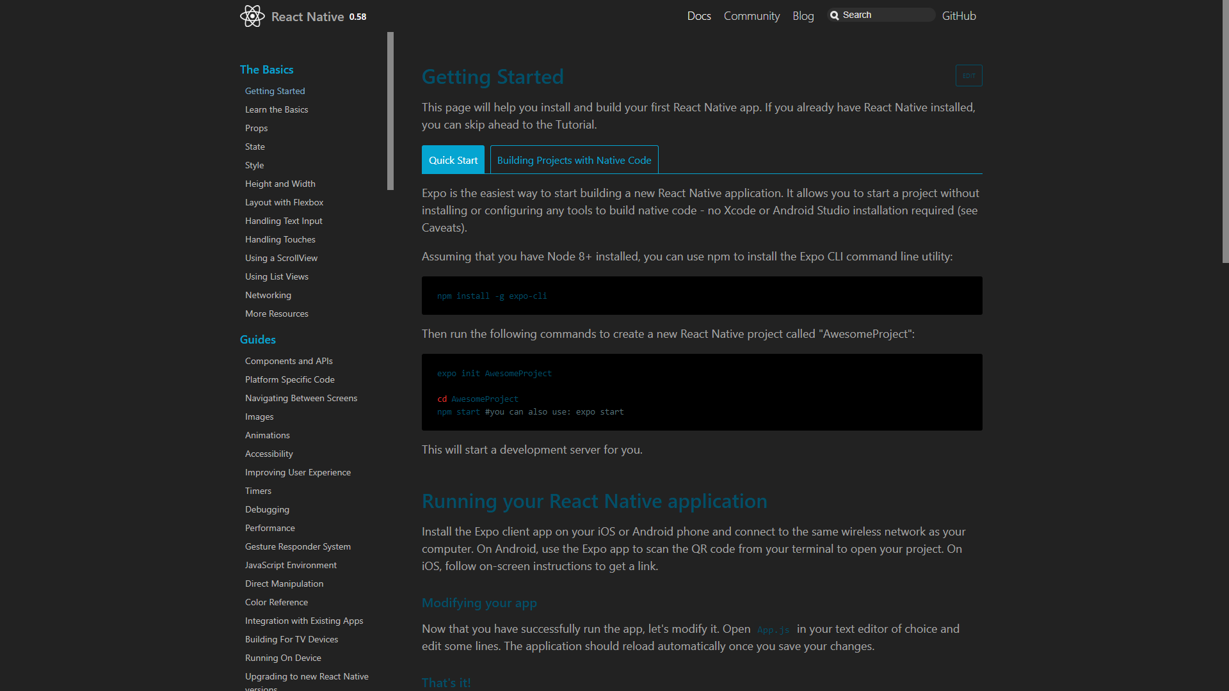Open Color Reference guide

pyautogui.click(x=277, y=602)
